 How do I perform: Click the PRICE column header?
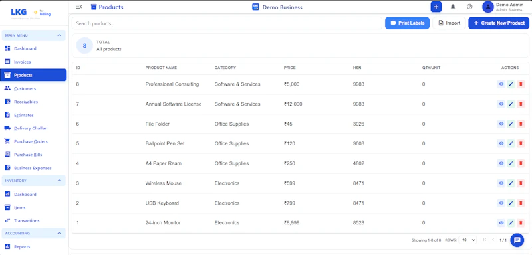tap(290, 68)
